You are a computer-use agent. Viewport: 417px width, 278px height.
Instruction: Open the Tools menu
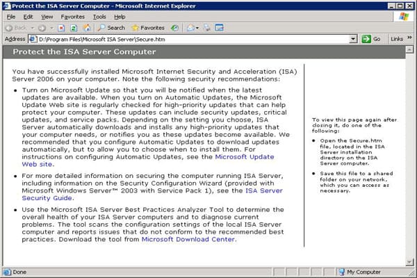pos(99,16)
